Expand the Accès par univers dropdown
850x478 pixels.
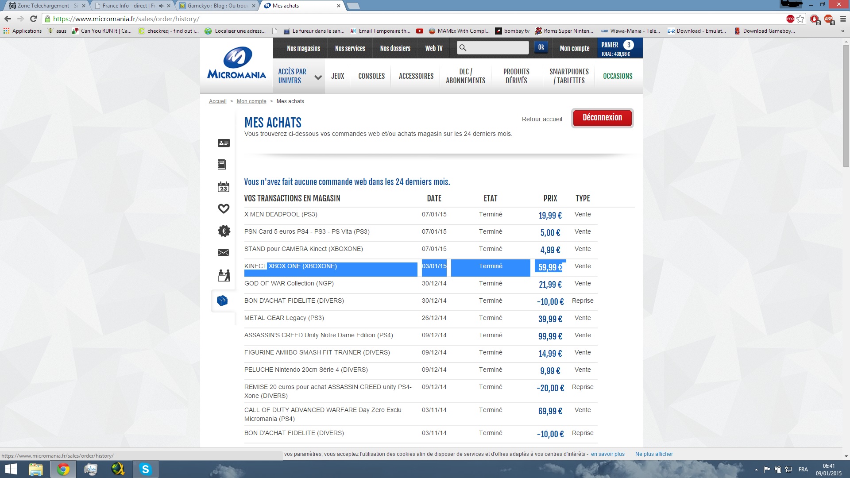299,76
